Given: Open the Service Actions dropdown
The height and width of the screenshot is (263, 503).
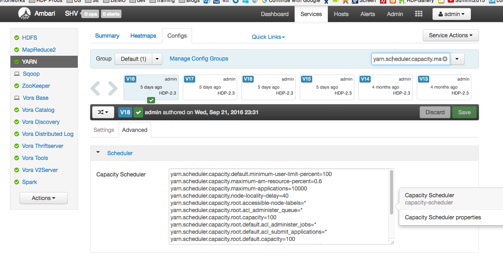Looking at the screenshot, I should tap(450, 35).
